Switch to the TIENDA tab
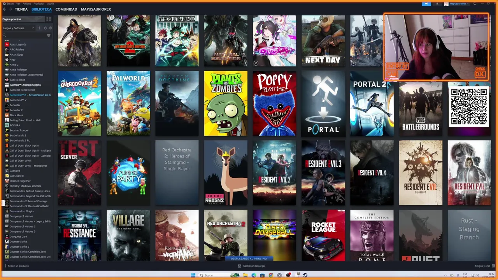 tap(21, 9)
